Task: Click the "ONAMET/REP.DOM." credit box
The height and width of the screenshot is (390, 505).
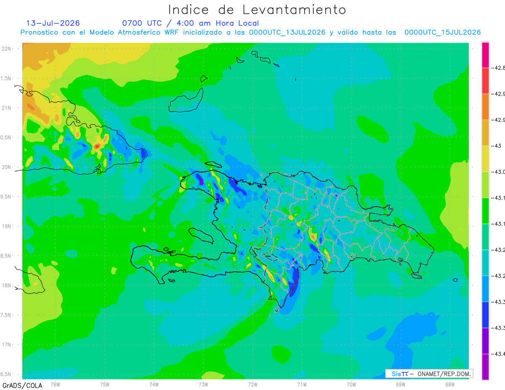Action: [x=428, y=374]
